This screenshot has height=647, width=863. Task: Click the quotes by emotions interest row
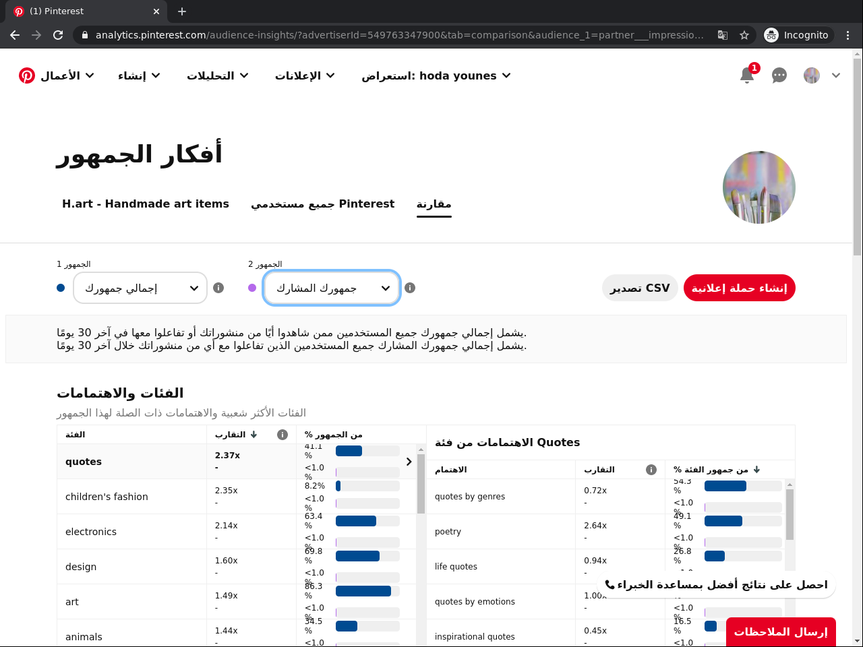(x=606, y=602)
